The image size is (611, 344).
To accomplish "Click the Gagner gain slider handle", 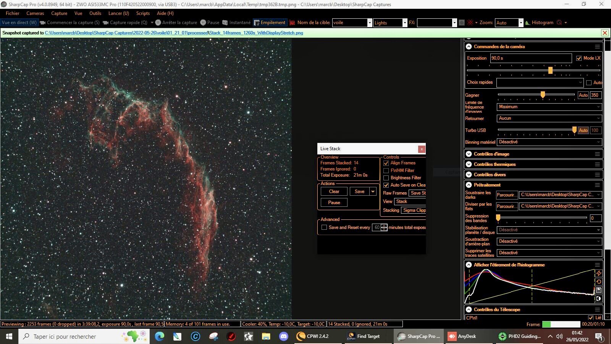I will coord(543,94).
